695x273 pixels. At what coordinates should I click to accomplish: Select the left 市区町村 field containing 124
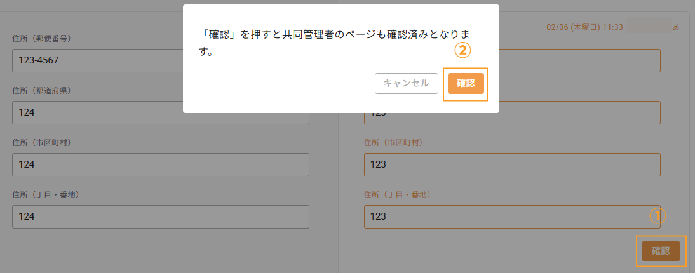[161, 164]
